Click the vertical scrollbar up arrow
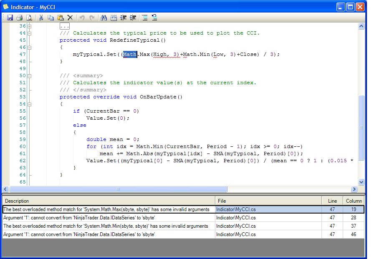 pyautogui.click(x=362, y=26)
